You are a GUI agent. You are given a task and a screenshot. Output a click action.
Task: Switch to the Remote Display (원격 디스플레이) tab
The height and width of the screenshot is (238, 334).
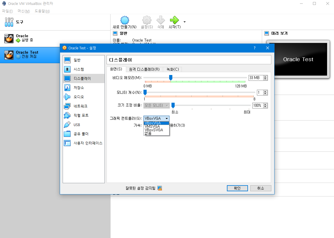coord(144,70)
